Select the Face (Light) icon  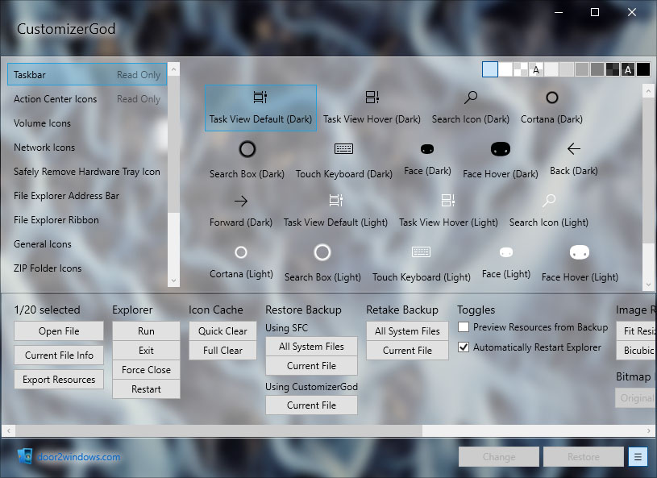pos(506,262)
